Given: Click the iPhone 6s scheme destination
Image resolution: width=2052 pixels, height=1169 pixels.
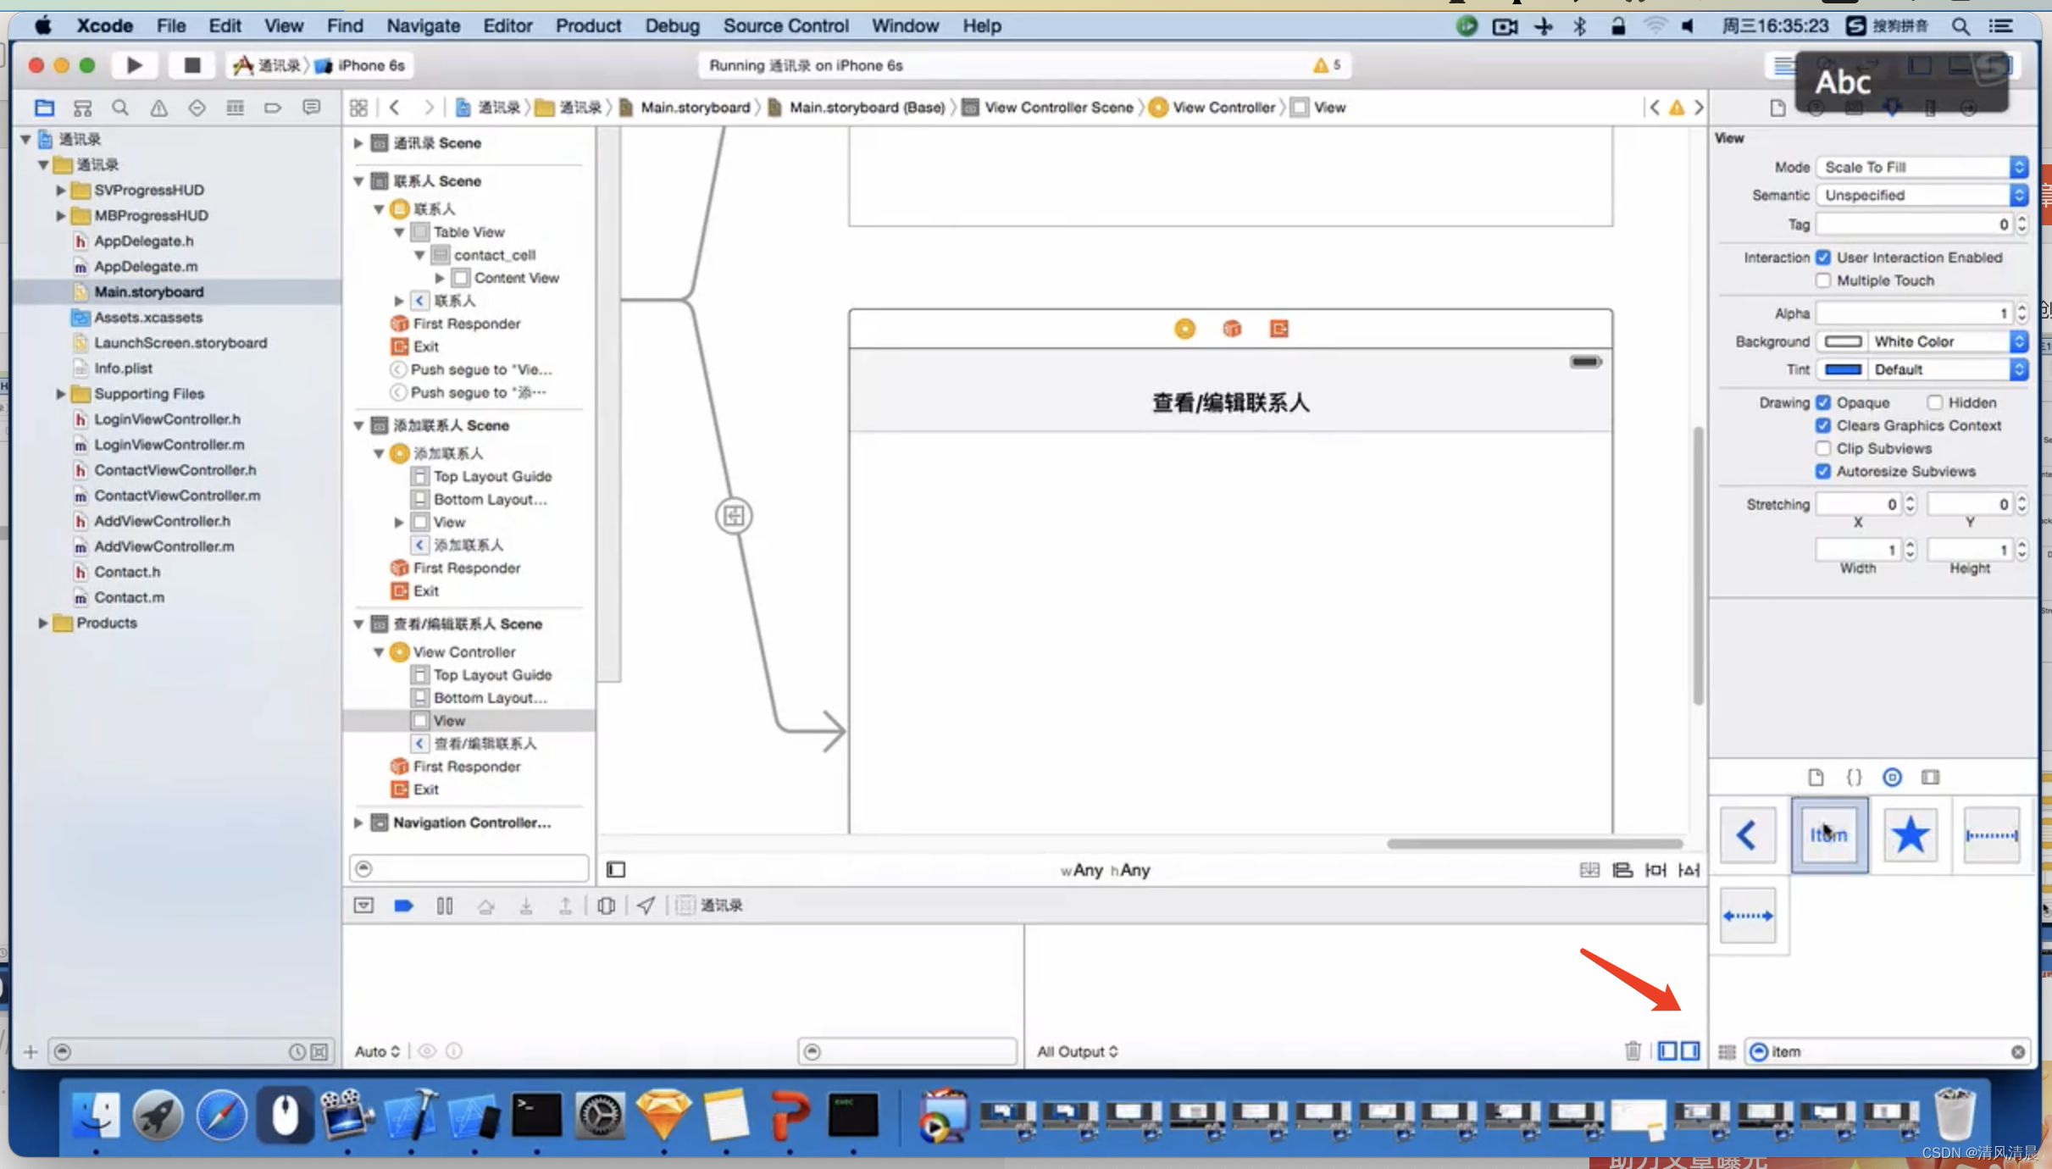Looking at the screenshot, I should pos(362,65).
